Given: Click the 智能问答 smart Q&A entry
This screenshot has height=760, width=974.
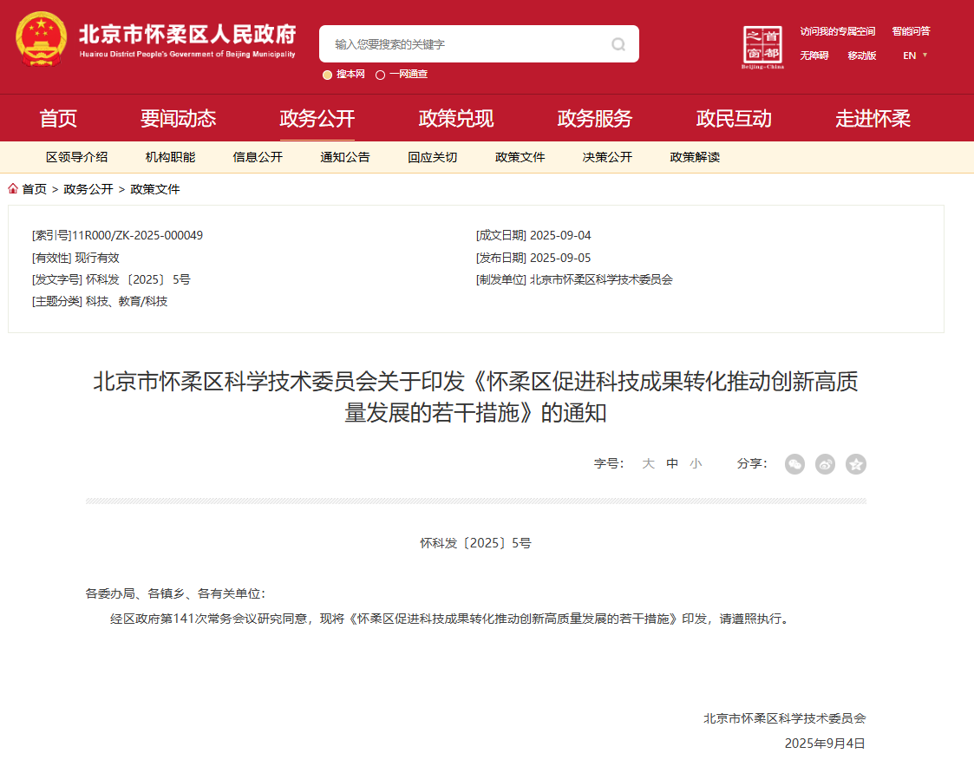Looking at the screenshot, I should (911, 30).
